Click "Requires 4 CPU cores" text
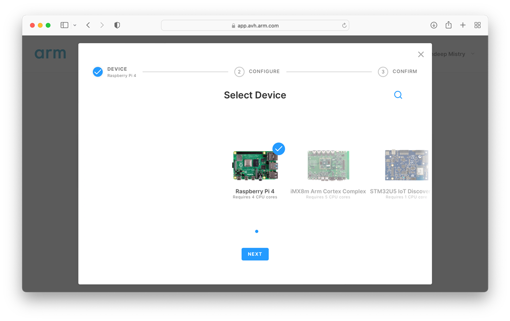The height and width of the screenshot is (321, 510). (255, 197)
